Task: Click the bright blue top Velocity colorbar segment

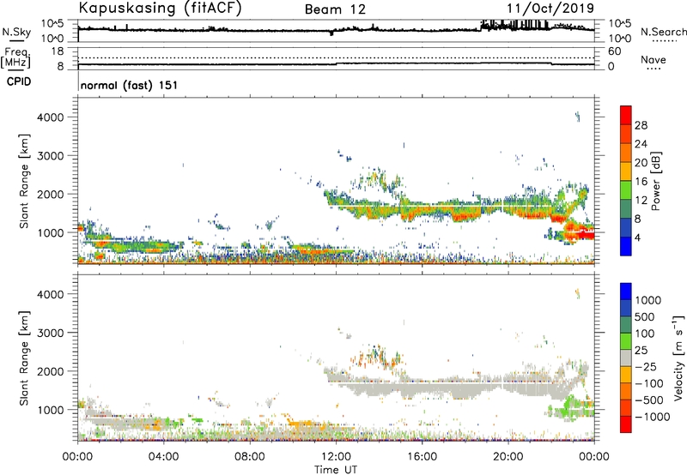Action: tap(626, 292)
